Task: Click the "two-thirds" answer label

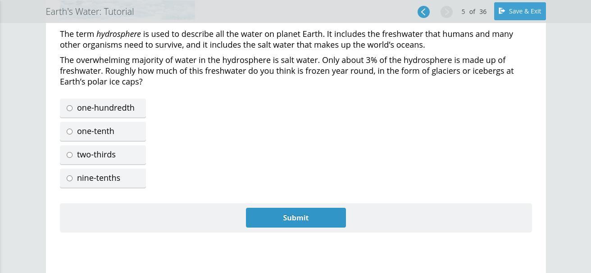Action: point(96,155)
